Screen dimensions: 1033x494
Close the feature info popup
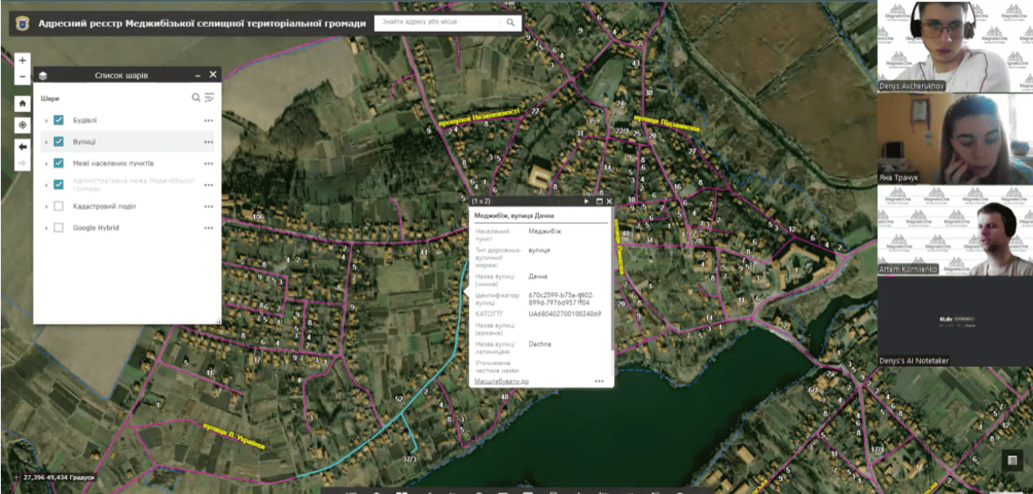pos(609,200)
